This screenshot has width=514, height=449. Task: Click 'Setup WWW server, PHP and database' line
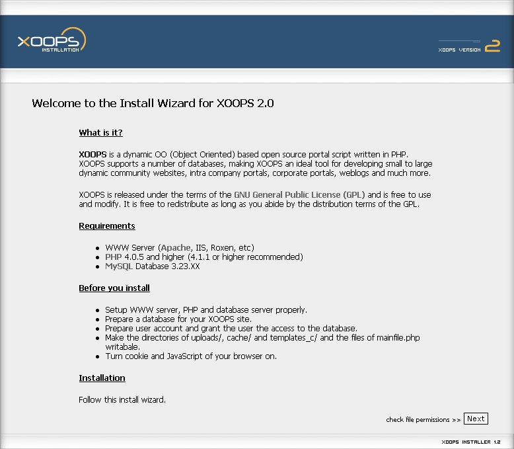tap(206, 310)
